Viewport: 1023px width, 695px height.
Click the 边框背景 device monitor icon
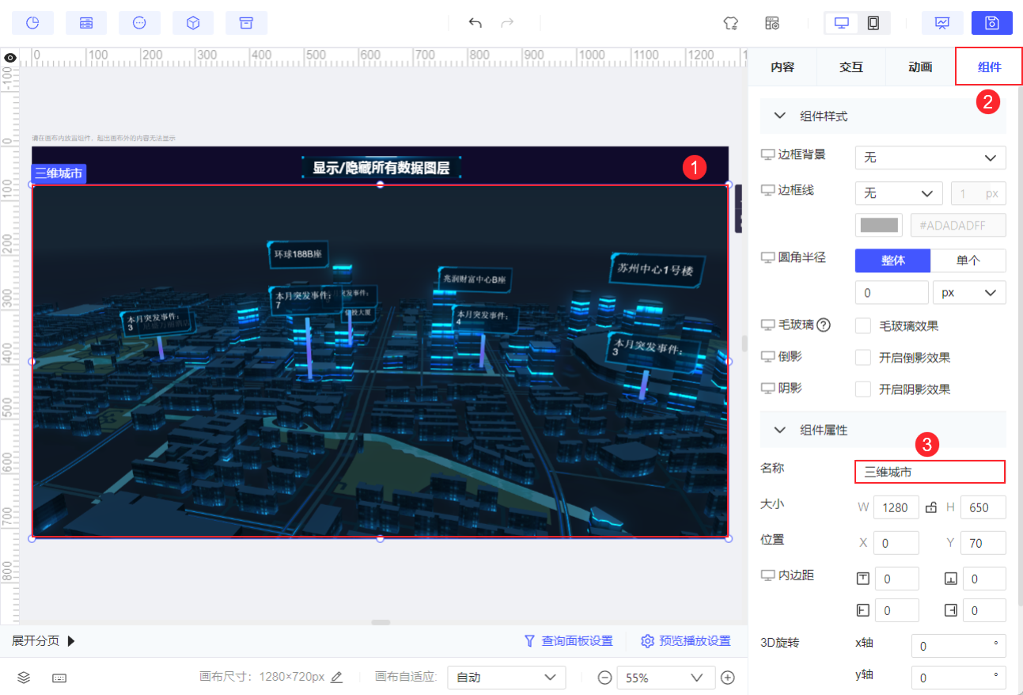(x=767, y=155)
